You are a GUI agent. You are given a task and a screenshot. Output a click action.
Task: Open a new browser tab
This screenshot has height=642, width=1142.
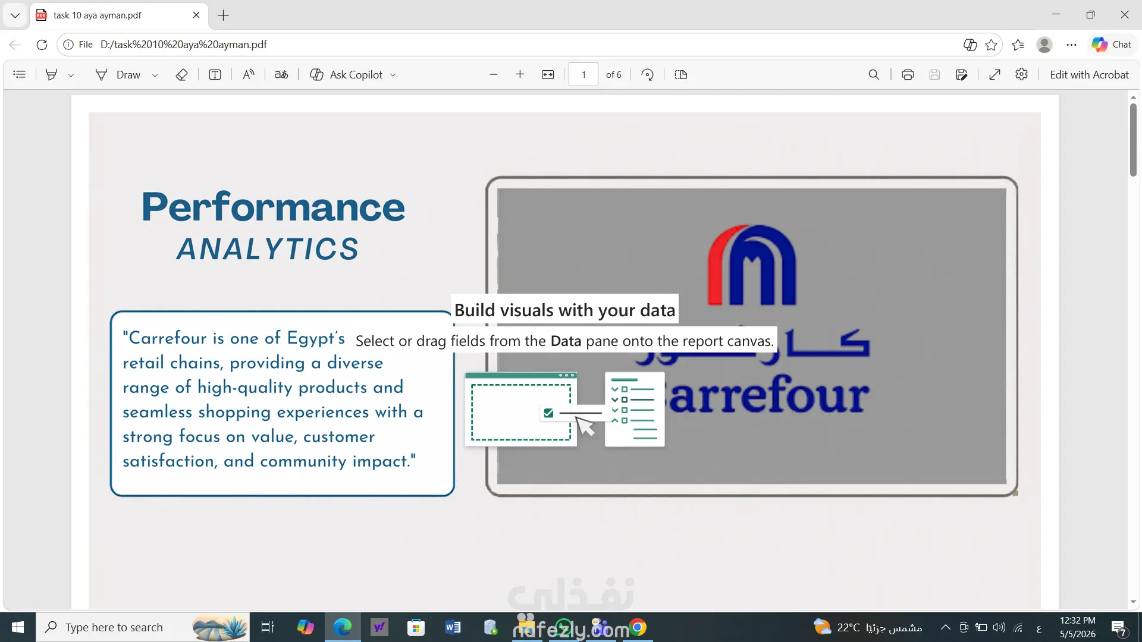pos(224,15)
